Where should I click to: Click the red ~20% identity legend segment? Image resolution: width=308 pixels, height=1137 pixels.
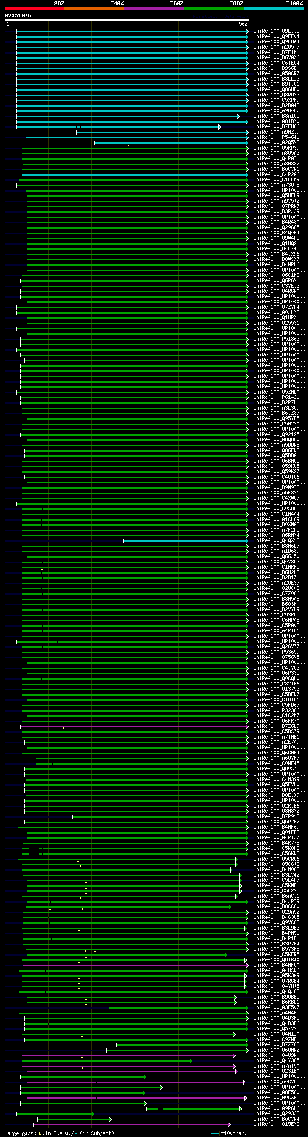[35, 8]
